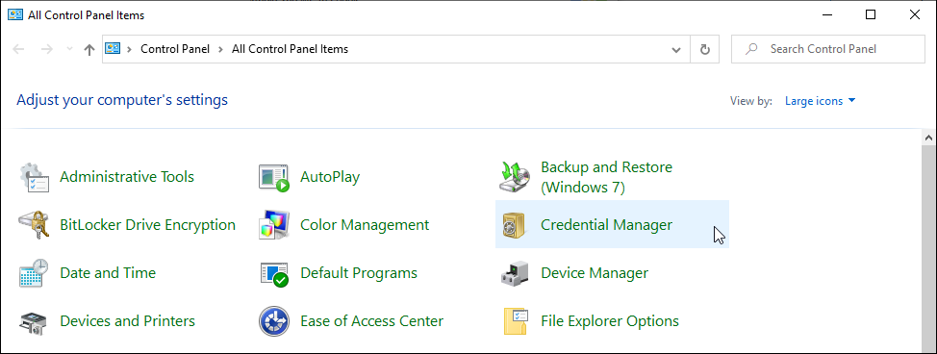This screenshot has height=354, width=937.
Task: Open the Administrative Tools icon
Action: [x=35, y=177]
